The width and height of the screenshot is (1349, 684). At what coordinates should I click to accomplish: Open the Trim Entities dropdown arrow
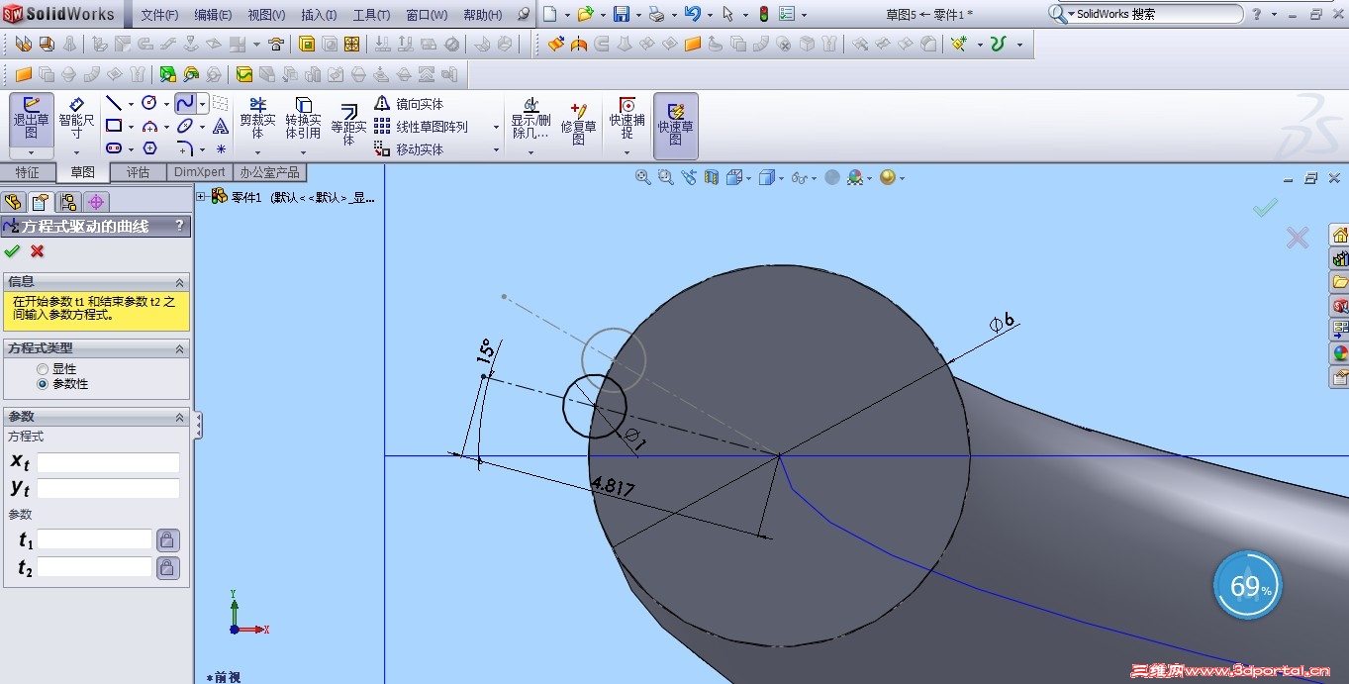(x=257, y=152)
